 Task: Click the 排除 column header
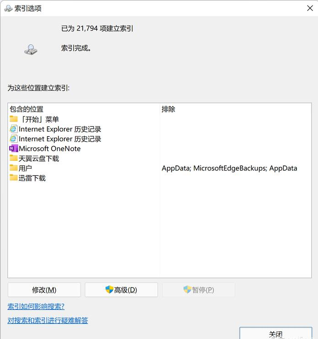click(168, 109)
